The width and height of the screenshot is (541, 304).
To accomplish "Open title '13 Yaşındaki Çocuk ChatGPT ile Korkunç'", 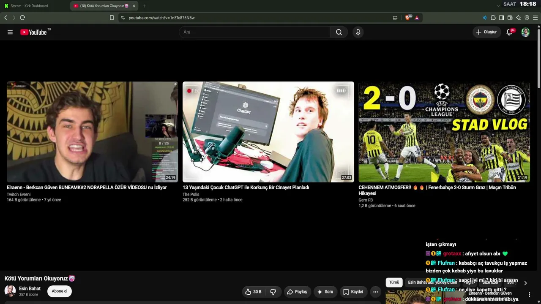I will 246,187.
